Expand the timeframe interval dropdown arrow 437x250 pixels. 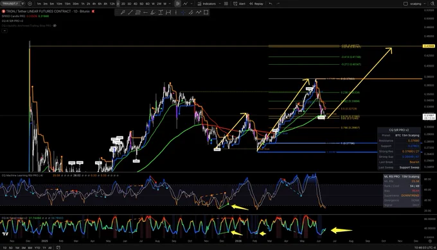click(x=170, y=4)
